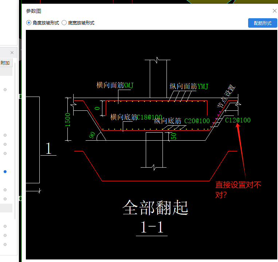The width and height of the screenshot is (278, 262).
Task: Edit the 90 slope angle value
Action: (92, 135)
